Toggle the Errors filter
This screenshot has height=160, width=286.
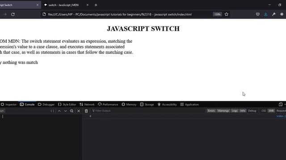click(211, 111)
